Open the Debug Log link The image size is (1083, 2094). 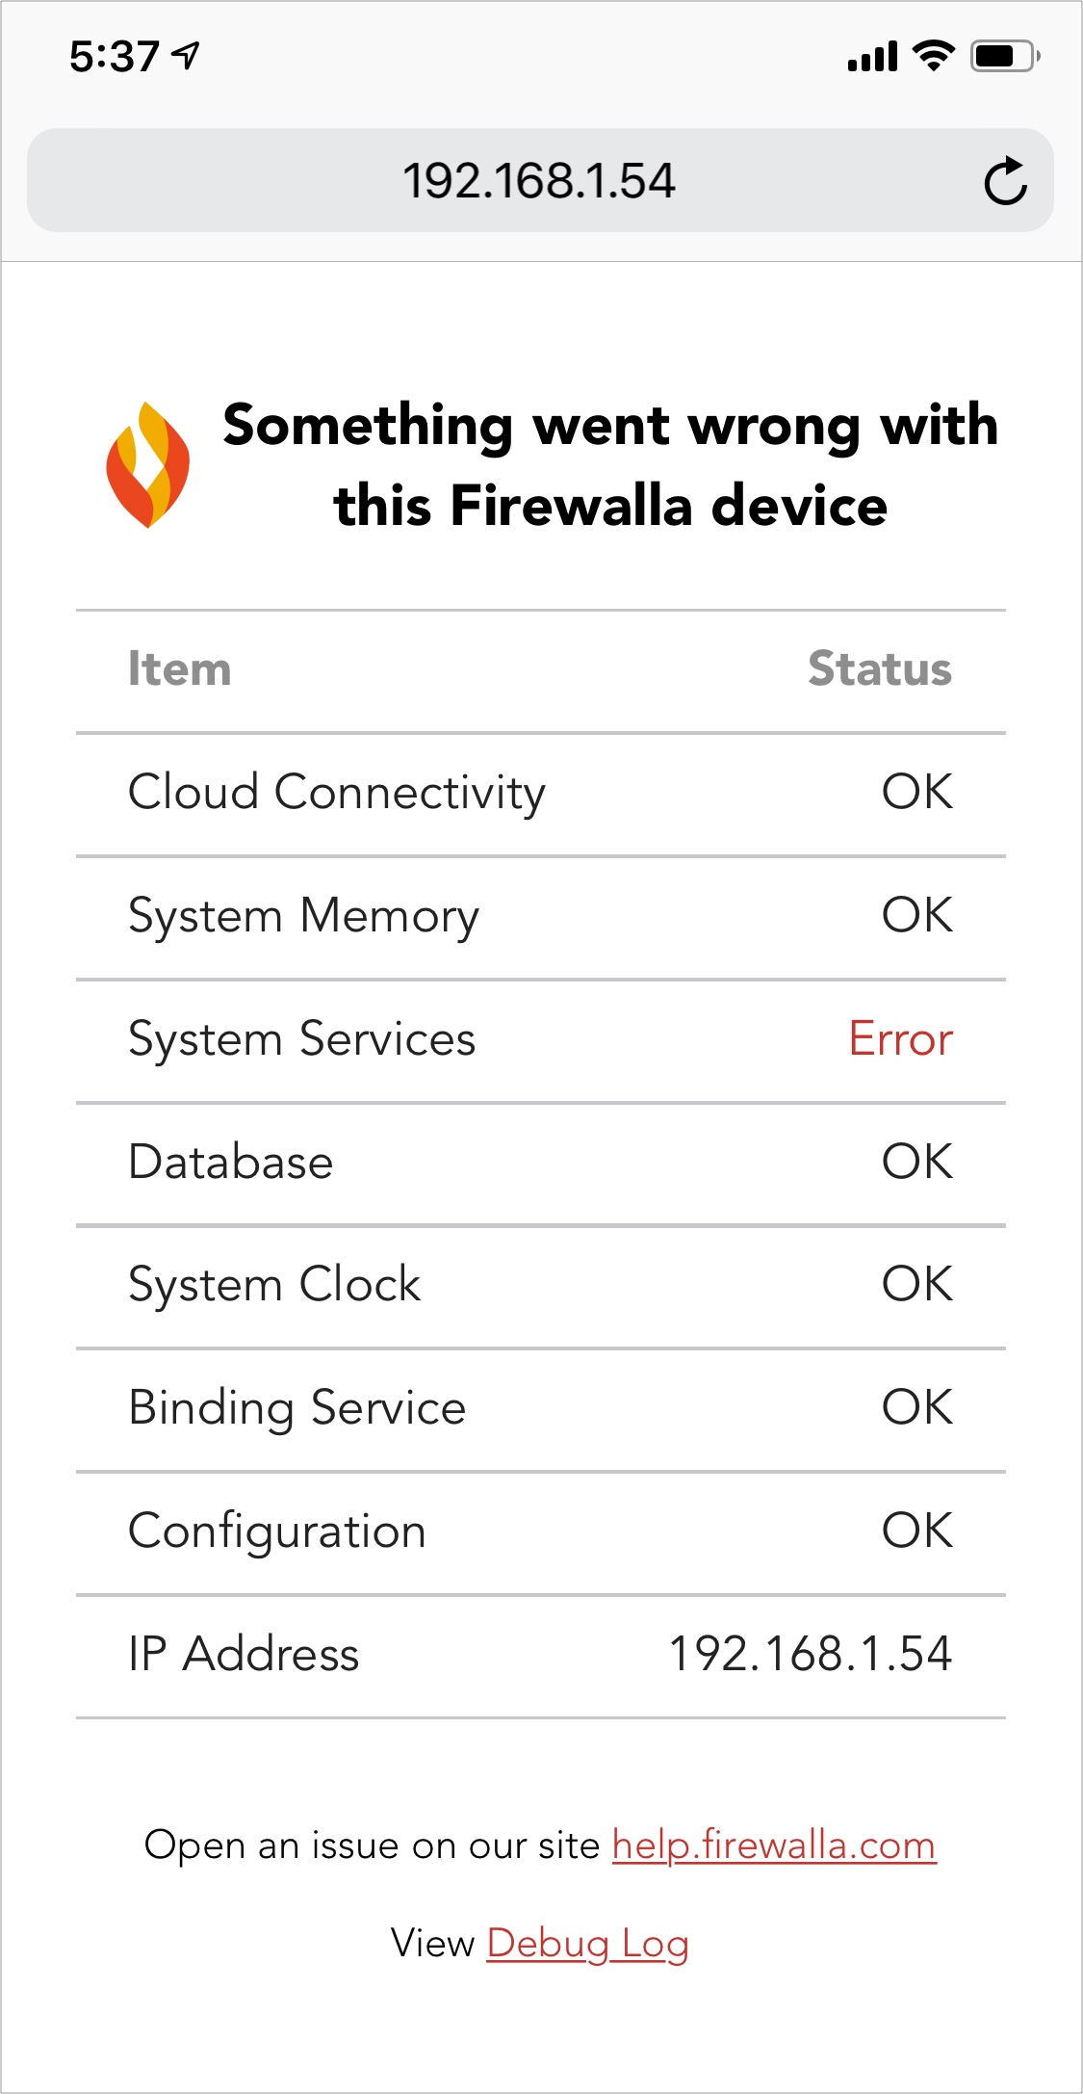587,1944
